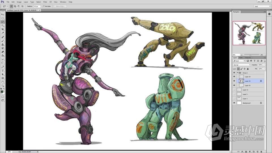Choose Add to selection mode in options bar
The image size is (272, 153).
click(15, 6)
